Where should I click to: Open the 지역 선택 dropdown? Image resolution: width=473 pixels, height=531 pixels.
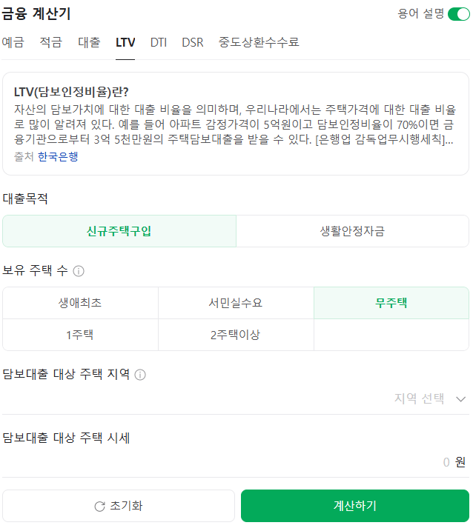(430, 398)
